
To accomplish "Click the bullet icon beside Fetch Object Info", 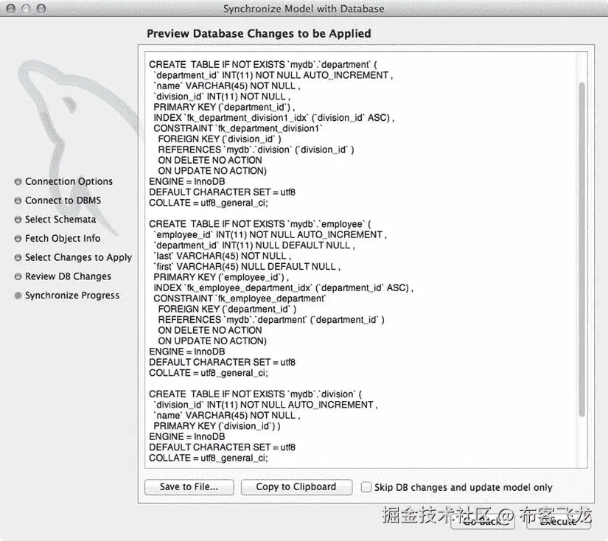I will 18,239.
